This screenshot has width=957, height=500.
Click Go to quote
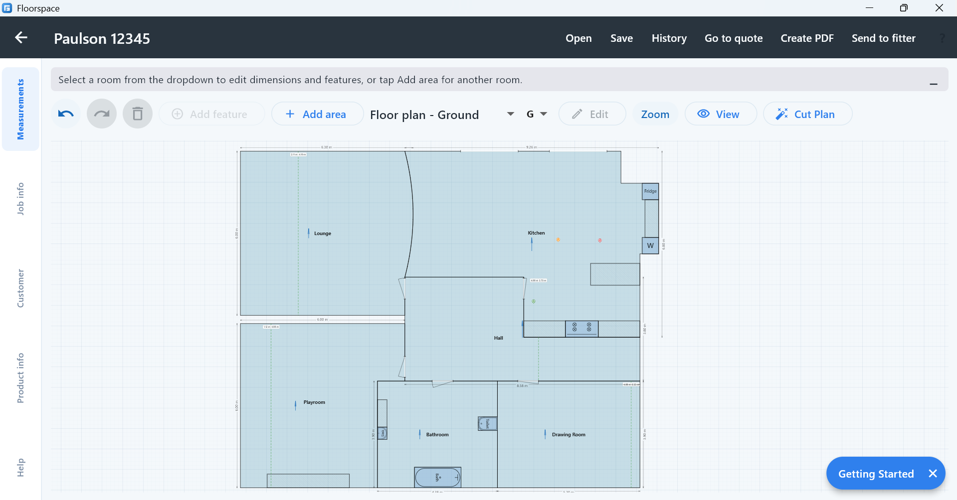734,38
